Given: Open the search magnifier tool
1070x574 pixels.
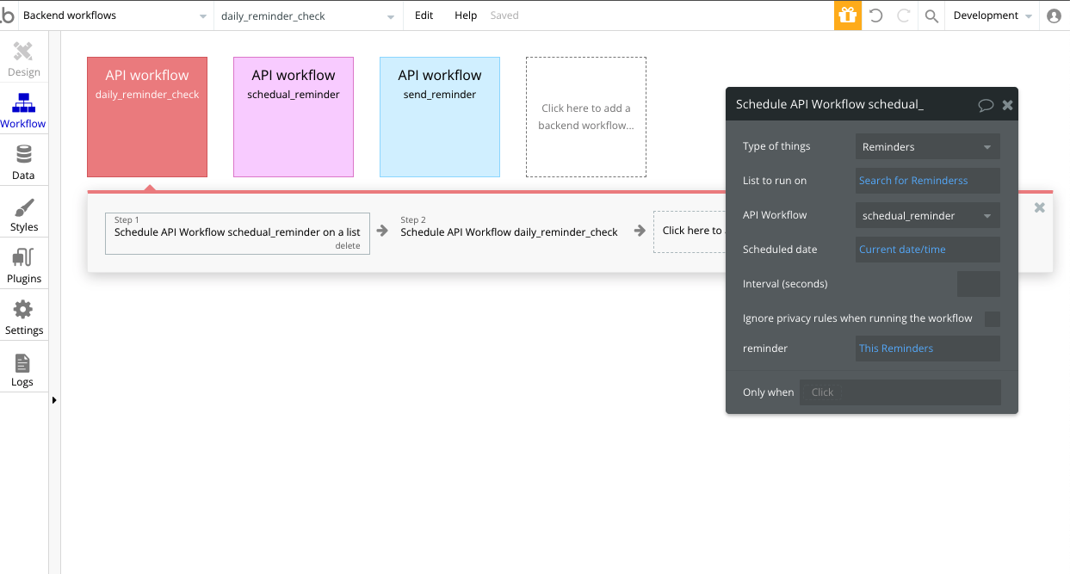Looking at the screenshot, I should tap(931, 15).
